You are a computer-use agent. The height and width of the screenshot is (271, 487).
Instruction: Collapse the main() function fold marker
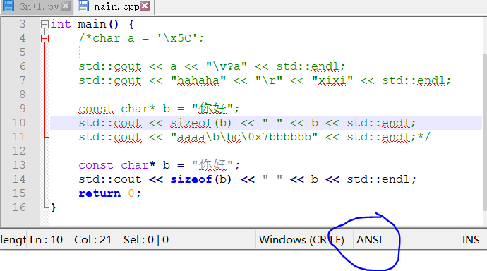44,24
